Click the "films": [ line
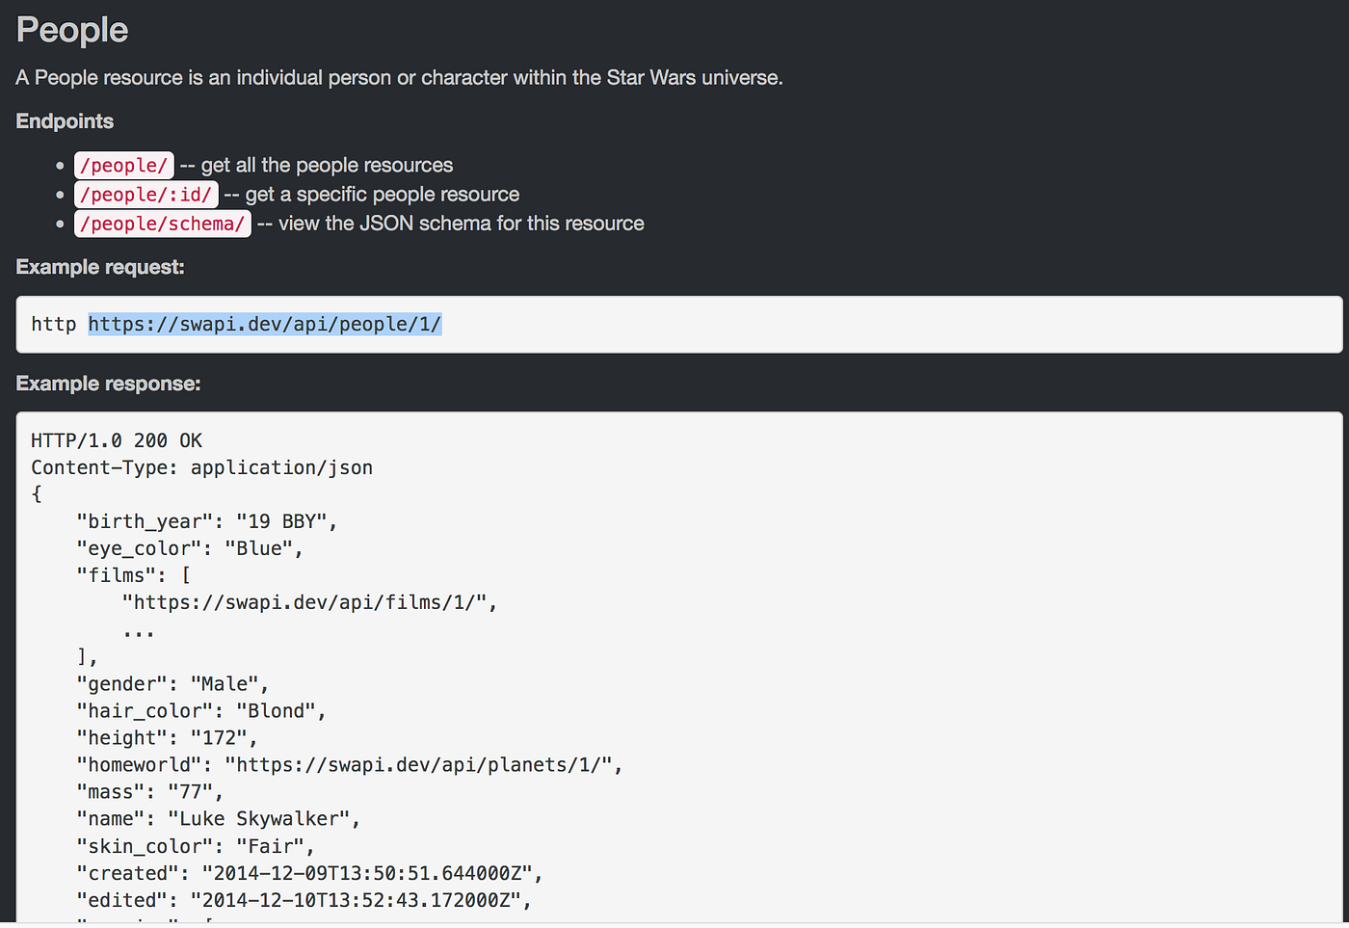Viewport: 1349px width, 928px height. point(134,575)
